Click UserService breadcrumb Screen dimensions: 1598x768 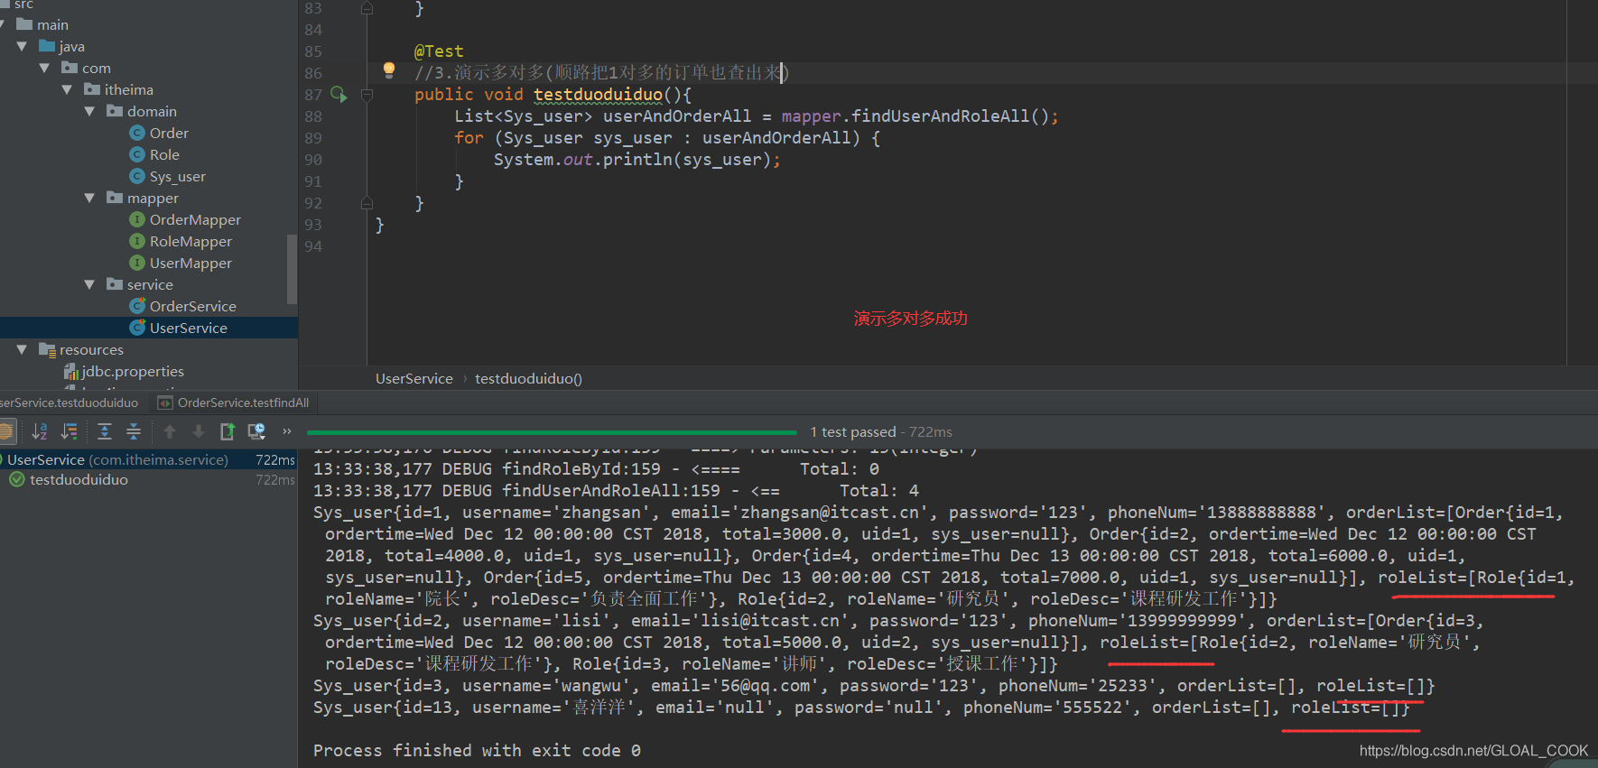click(414, 378)
